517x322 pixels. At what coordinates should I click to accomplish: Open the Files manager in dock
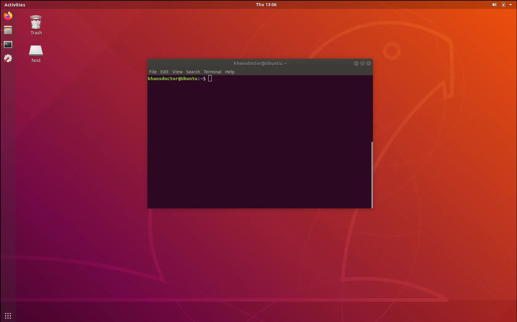(x=8, y=30)
